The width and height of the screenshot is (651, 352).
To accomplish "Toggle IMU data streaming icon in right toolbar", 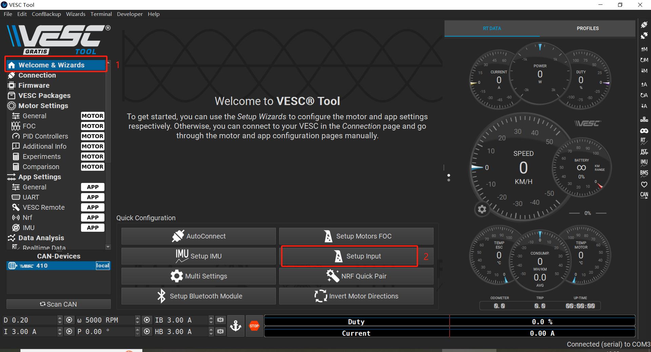I will tap(644, 163).
